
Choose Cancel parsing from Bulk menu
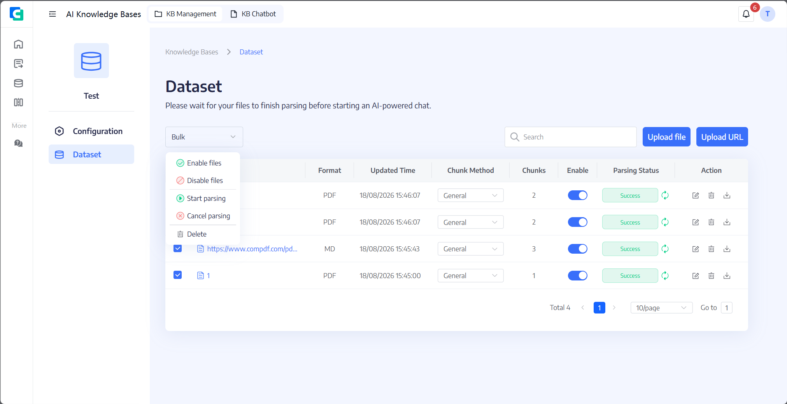(x=203, y=216)
